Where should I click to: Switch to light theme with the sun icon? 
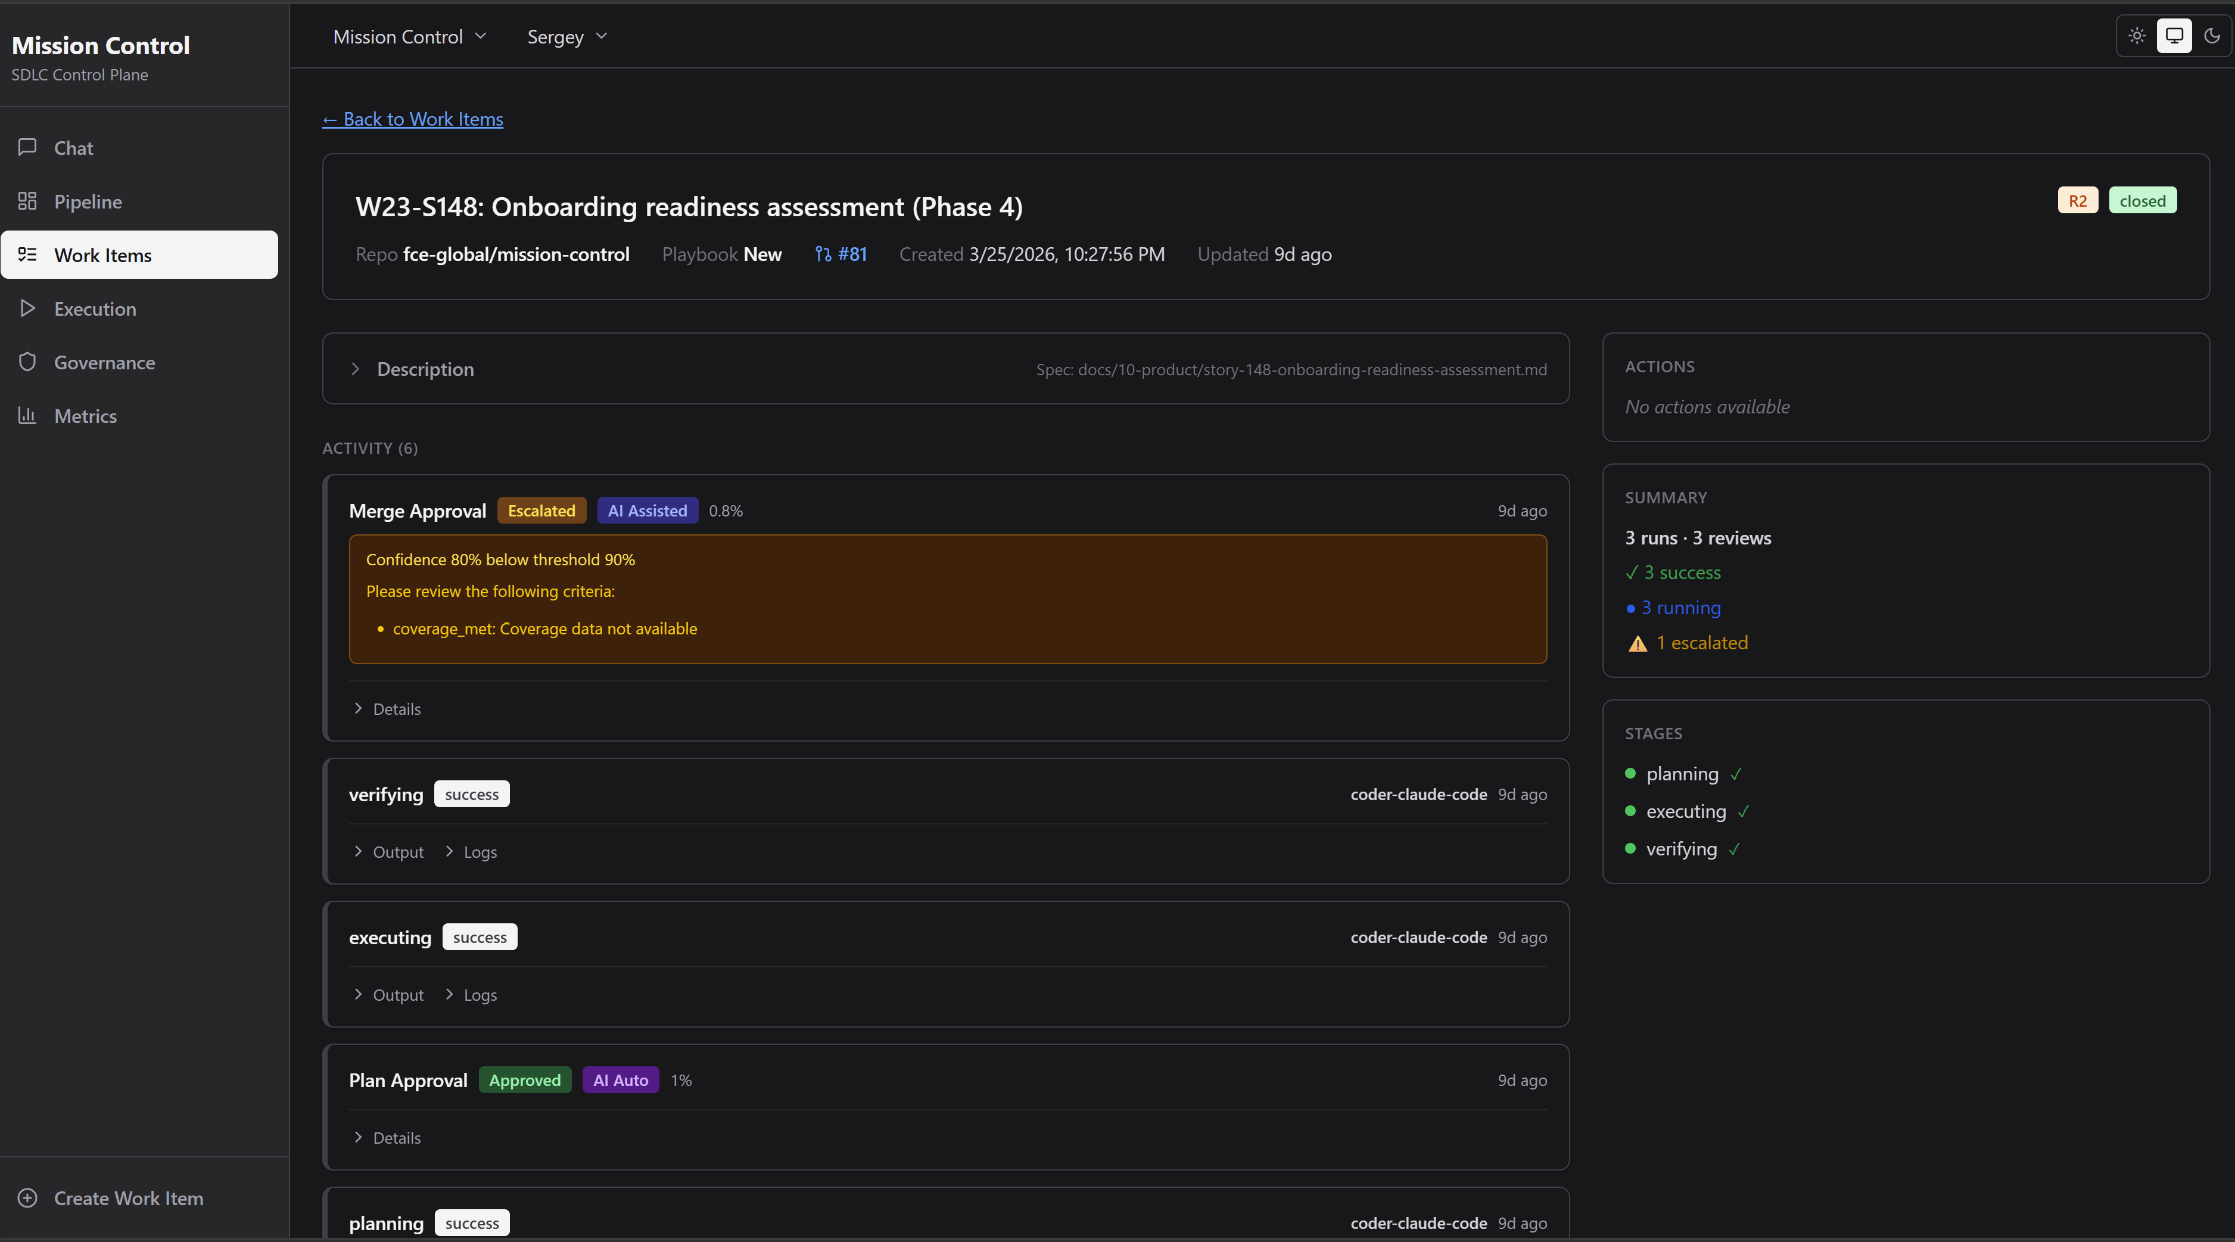coord(2136,36)
